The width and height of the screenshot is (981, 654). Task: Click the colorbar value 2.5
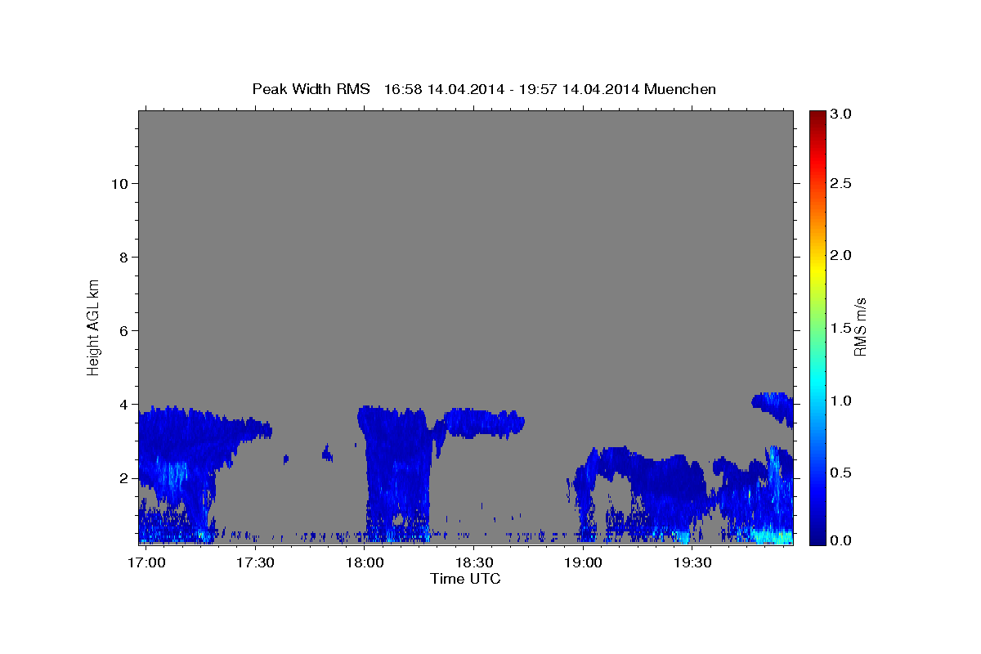click(x=841, y=183)
